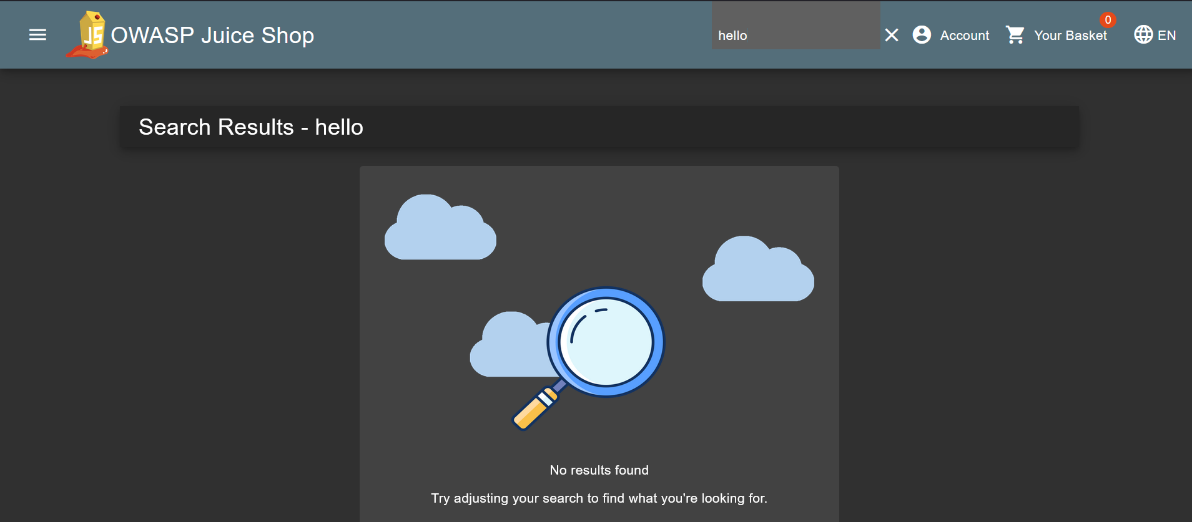Go home via OWASP Juice Shop title
The width and height of the screenshot is (1192, 522).
[x=212, y=36]
